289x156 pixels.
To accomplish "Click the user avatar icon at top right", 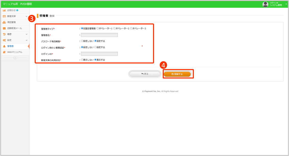I will [x=266, y=4].
